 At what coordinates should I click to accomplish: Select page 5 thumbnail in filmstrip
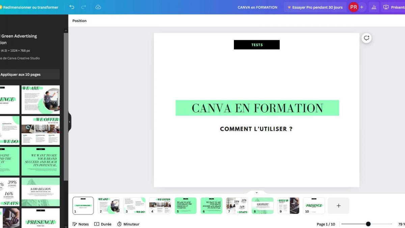pos(186,206)
